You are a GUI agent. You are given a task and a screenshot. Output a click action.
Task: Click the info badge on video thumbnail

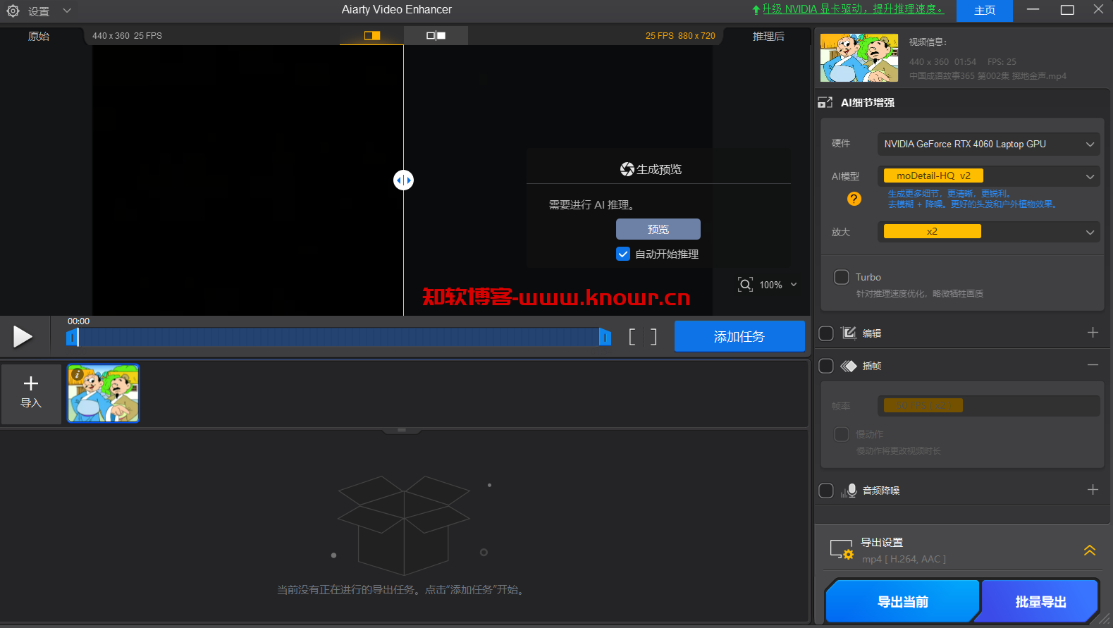78,374
